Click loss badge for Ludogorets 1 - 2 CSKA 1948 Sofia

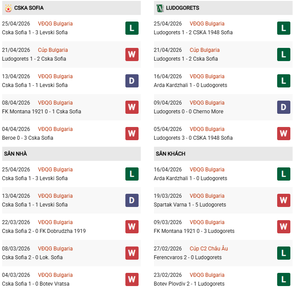[x=284, y=28]
